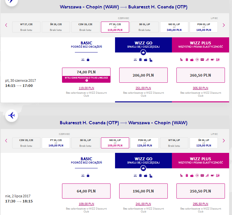
Task: Select outbound date NIE 02, LIP 349,00 PLN
Action: pyautogui.click(x=174, y=27)
